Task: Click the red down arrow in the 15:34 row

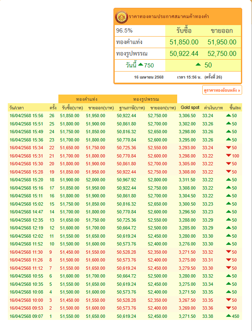Action: click(229, 148)
